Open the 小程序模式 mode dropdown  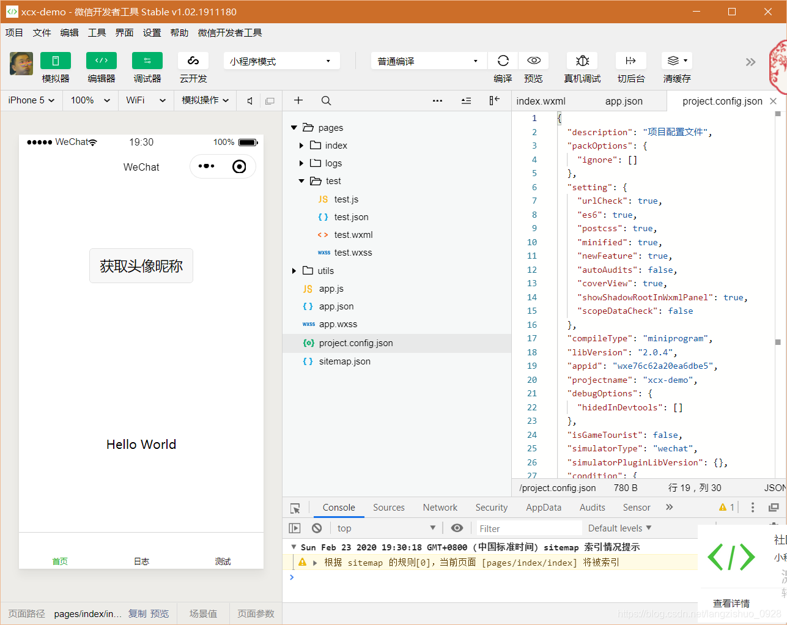(281, 61)
